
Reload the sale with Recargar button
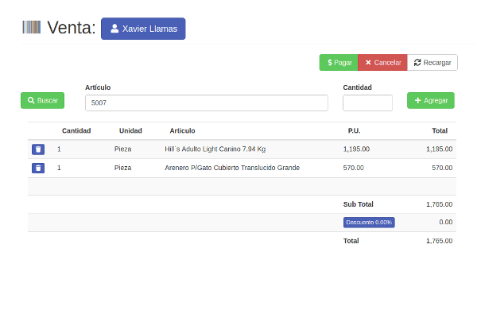tap(432, 62)
